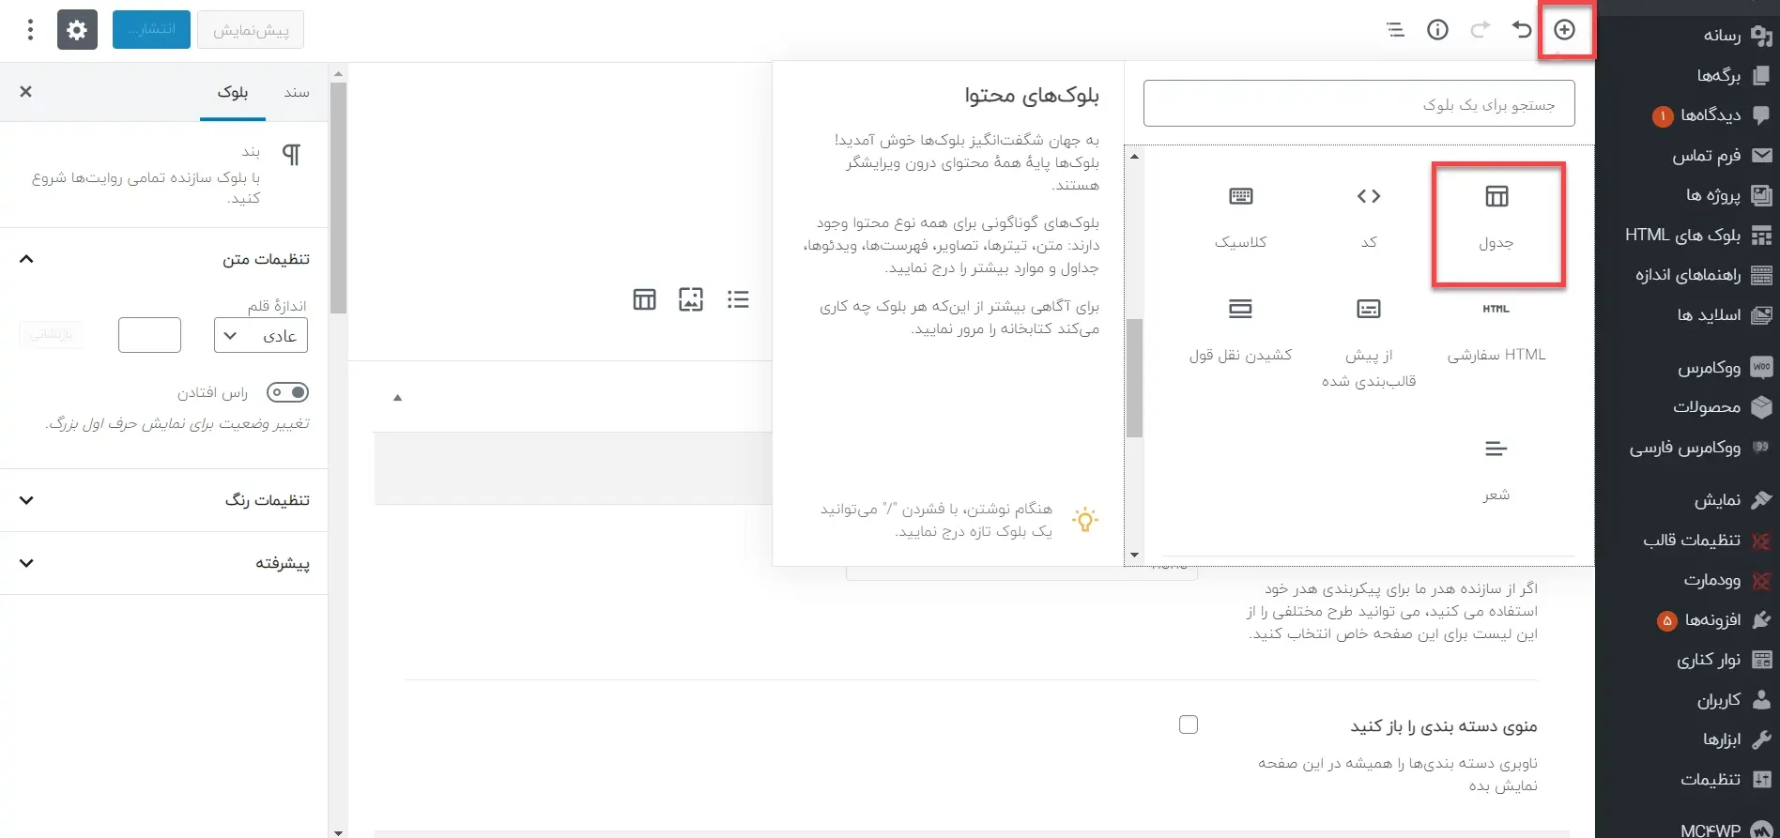
Task: Switch to the سند document tab
Action: click(297, 92)
